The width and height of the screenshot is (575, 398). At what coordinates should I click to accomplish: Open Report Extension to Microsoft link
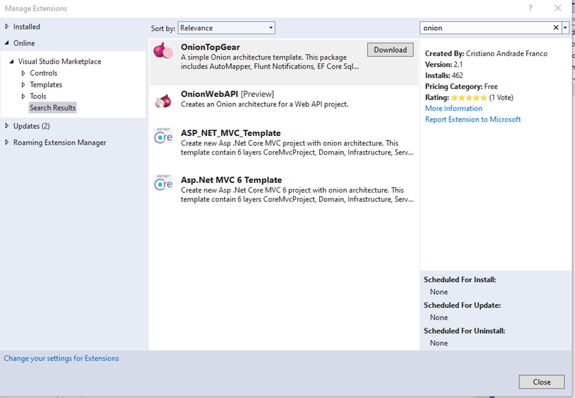point(473,119)
